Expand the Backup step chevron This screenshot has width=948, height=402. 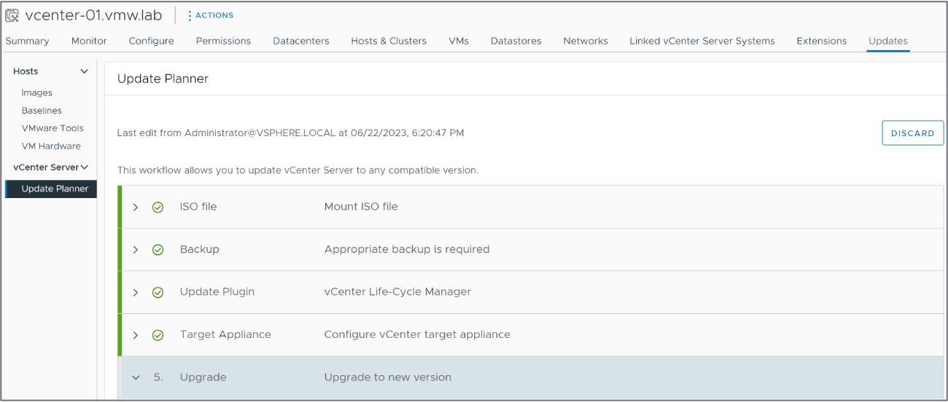(x=136, y=250)
